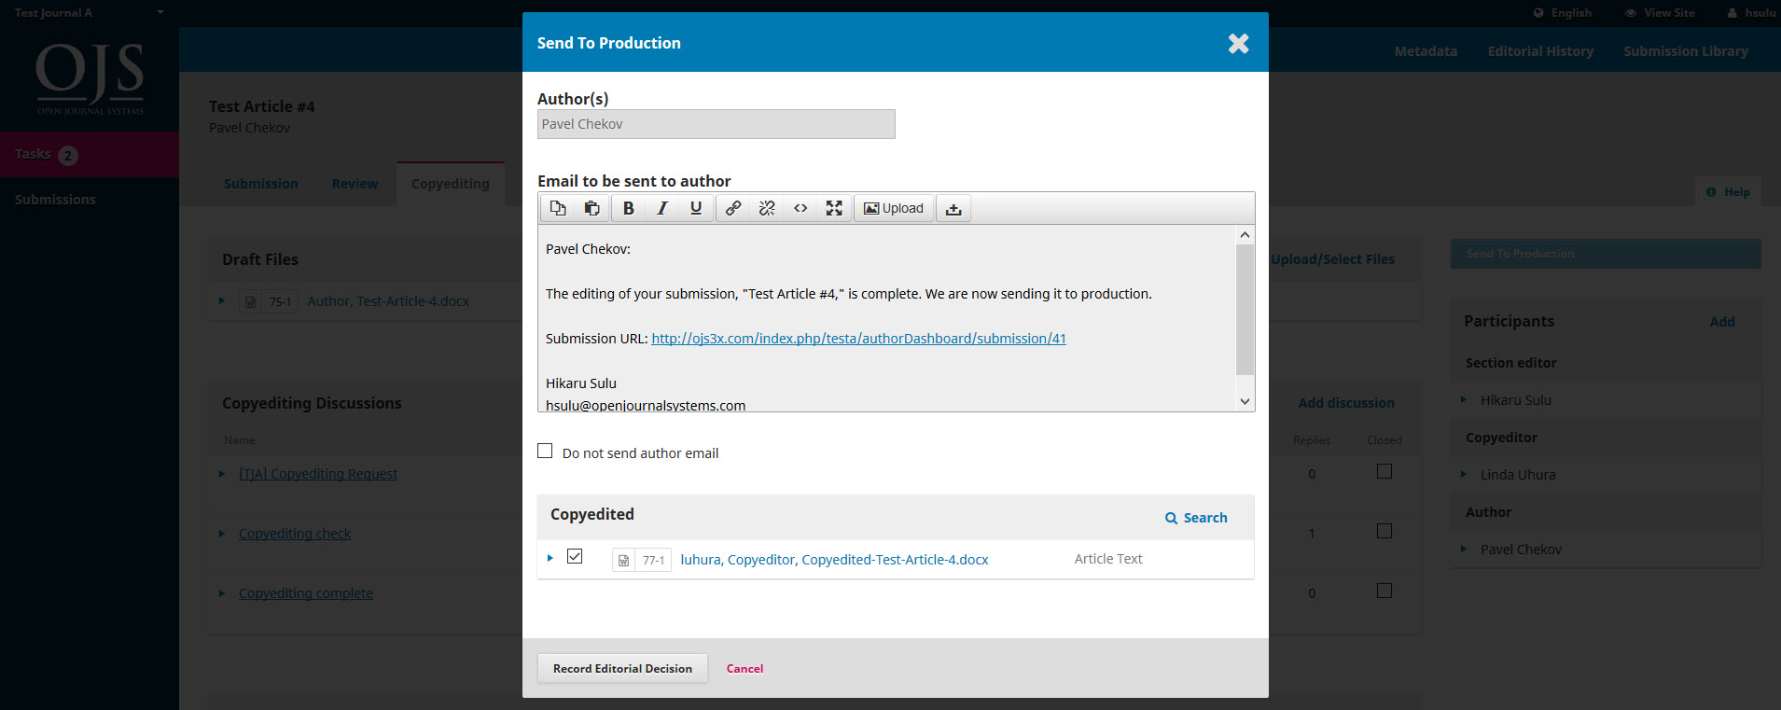Click the user icon next to hsulu

pos(1732,13)
